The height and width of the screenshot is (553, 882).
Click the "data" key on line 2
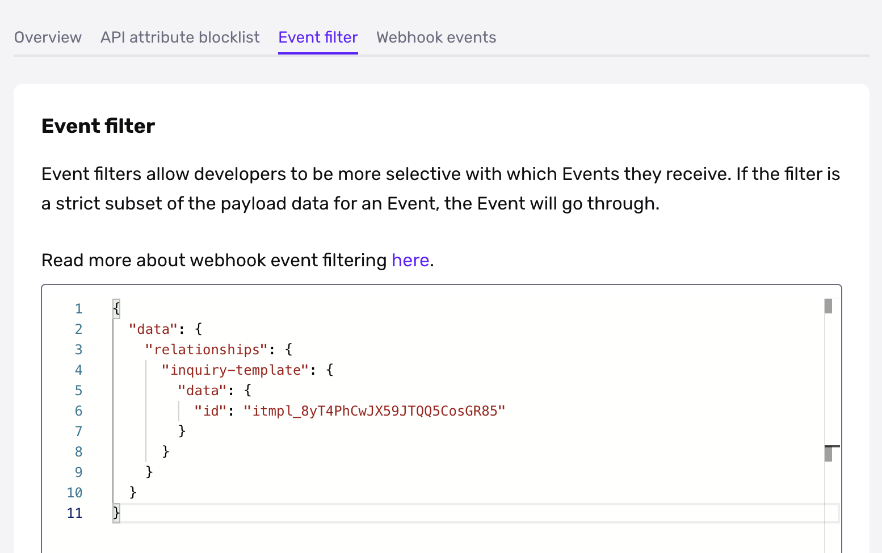coord(152,329)
